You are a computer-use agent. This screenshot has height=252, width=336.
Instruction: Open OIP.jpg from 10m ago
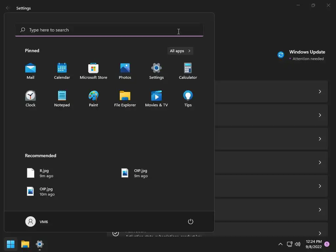click(41, 191)
